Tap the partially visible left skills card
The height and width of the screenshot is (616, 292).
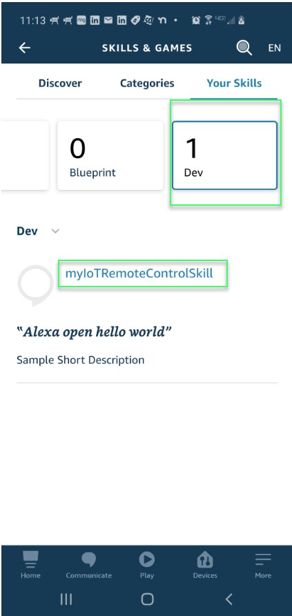[25, 155]
